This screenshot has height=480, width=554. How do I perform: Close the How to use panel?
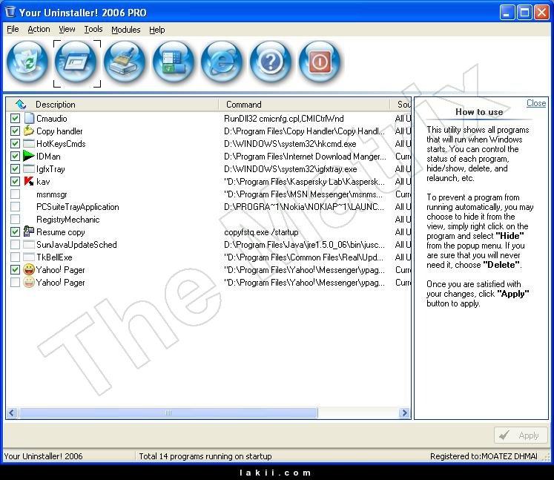click(x=536, y=103)
